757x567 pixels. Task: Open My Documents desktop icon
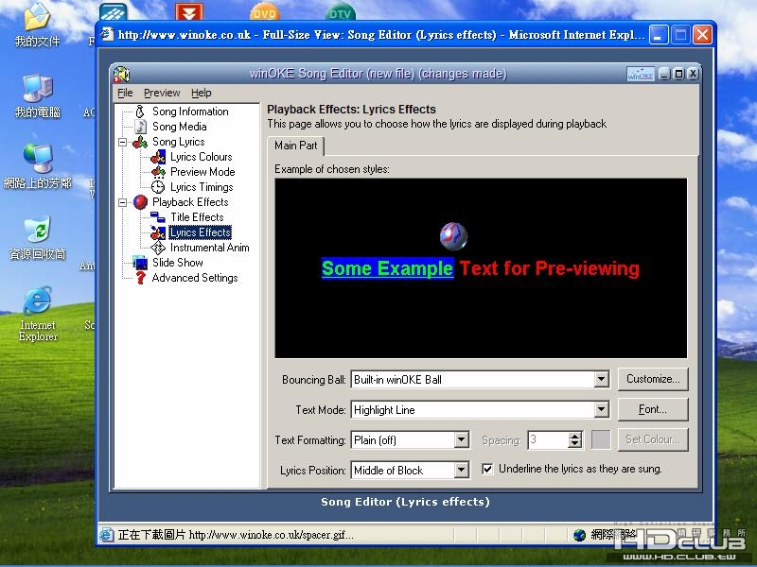[37, 26]
